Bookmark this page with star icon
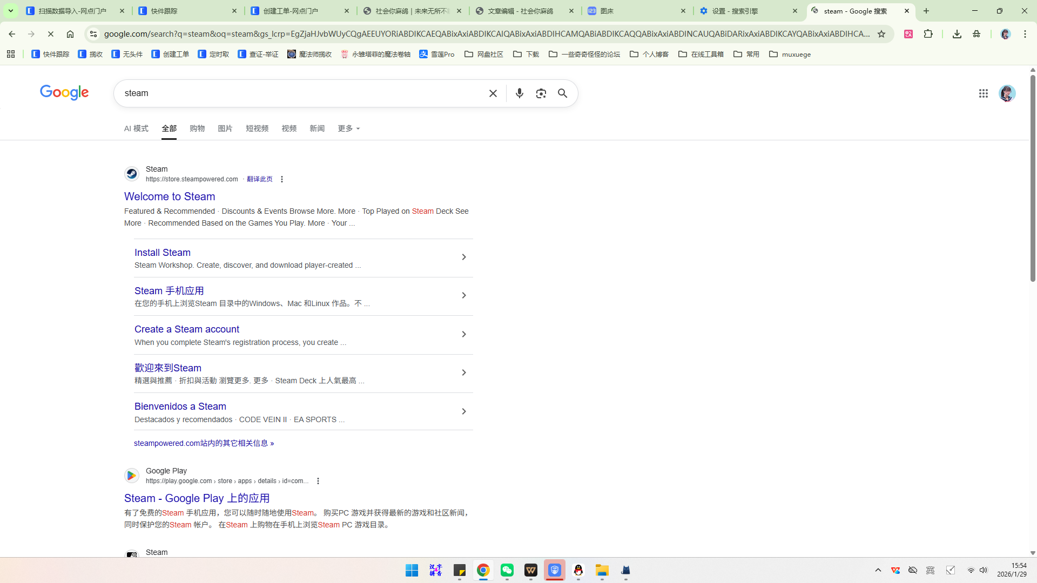The height and width of the screenshot is (583, 1037). (881, 34)
